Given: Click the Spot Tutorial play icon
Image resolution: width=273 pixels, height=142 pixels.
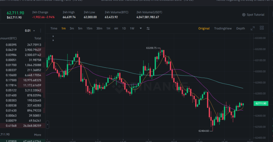Looking at the screenshot, I should click(244, 15).
